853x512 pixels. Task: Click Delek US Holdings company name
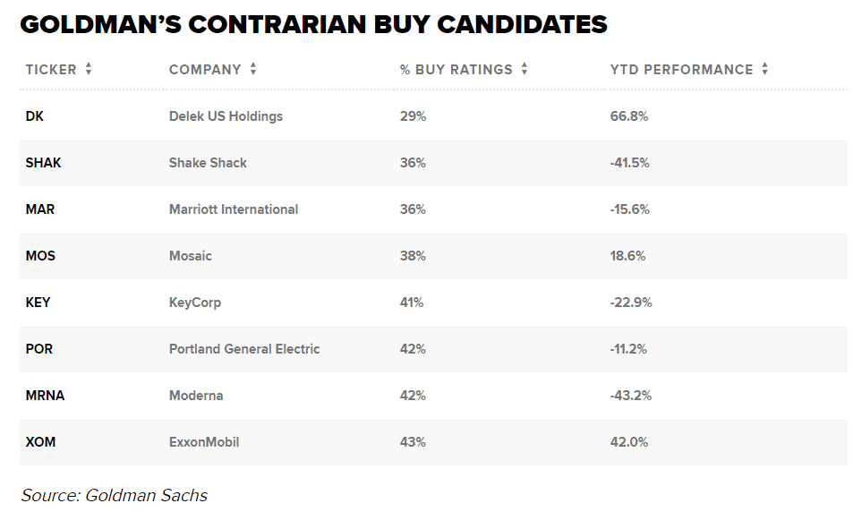point(226,116)
